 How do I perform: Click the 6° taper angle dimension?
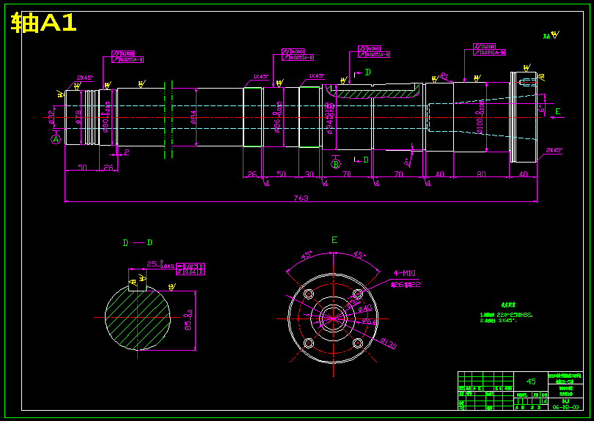tap(542, 110)
